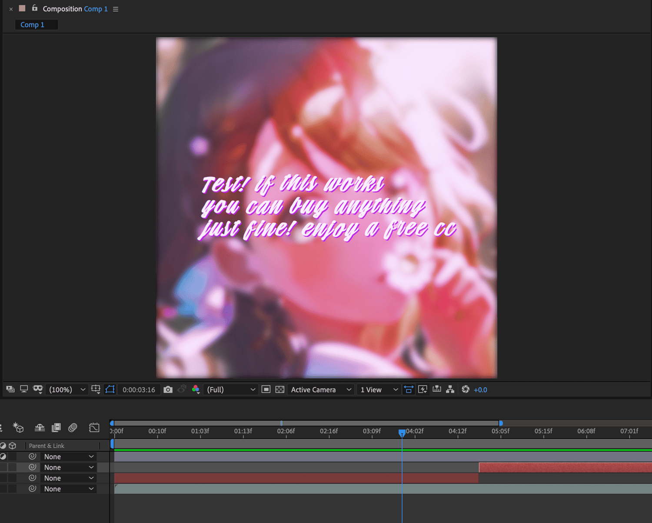Click the Timeline button in viewer toolbar
The height and width of the screenshot is (523, 652).
click(x=437, y=389)
